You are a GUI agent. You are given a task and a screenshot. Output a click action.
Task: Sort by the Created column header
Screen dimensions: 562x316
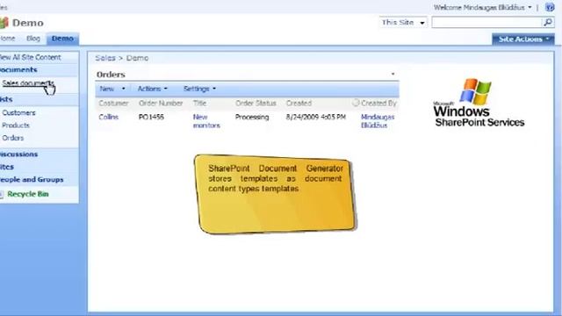click(x=299, y=104)
